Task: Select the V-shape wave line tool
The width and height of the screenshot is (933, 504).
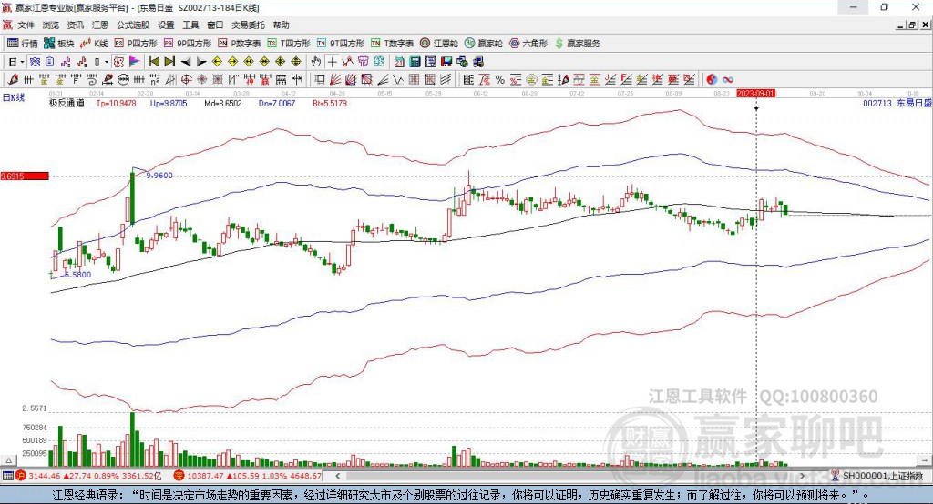Action: tap(397, 79)
